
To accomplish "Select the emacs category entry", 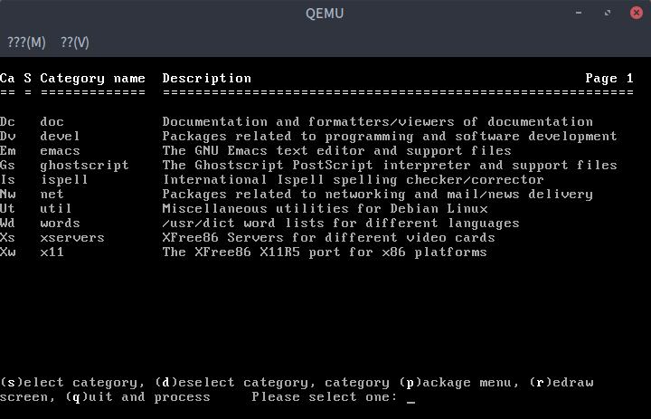I will click(60, 151).
